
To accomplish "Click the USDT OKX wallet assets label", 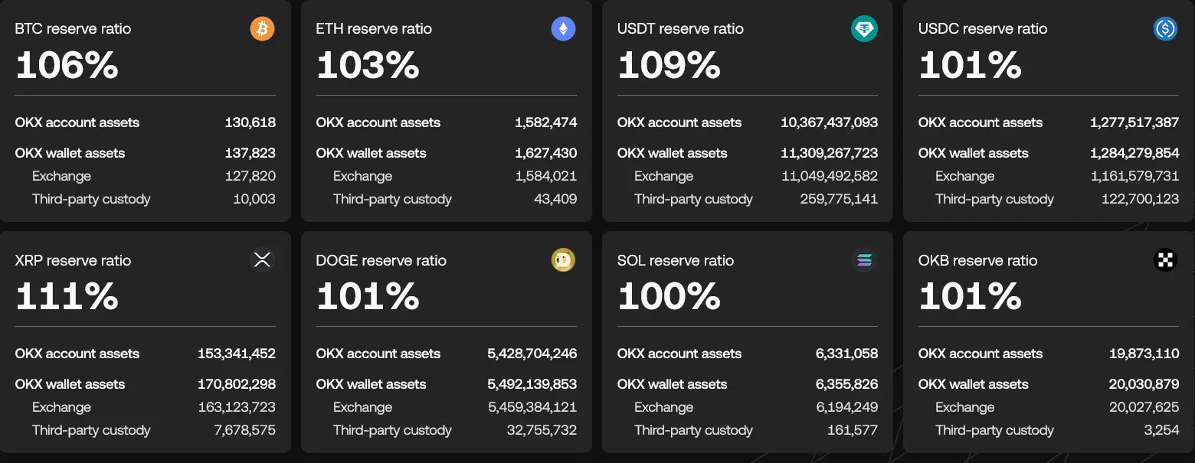I will point(672,152).
